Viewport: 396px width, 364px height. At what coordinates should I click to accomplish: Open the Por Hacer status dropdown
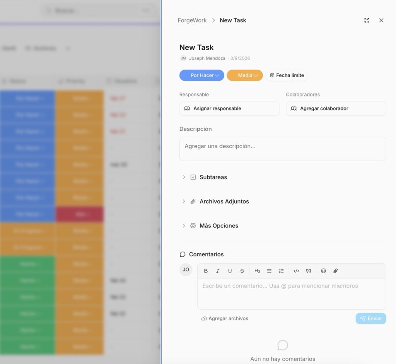point(201,75)
